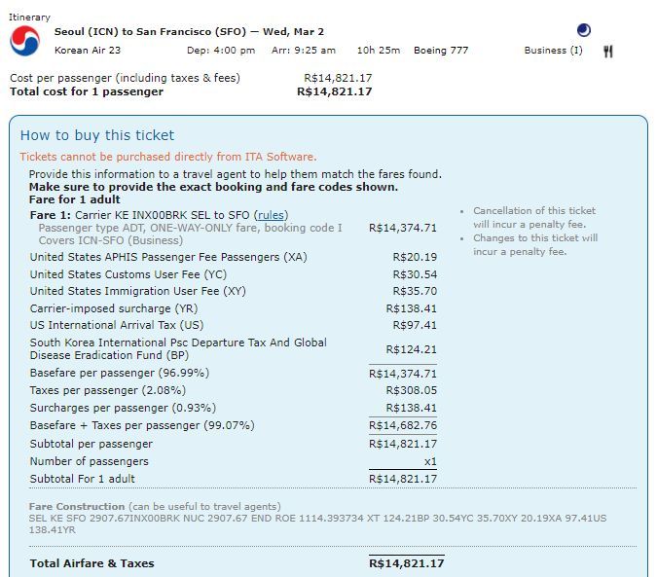Click the R$30.54 fee amount

415,274
